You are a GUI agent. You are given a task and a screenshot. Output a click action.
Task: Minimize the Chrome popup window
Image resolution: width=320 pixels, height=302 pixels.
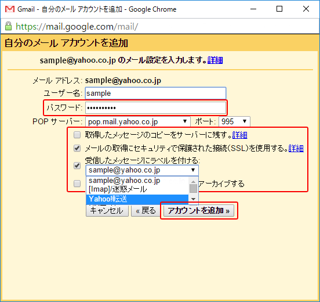[x=253, y=9]
